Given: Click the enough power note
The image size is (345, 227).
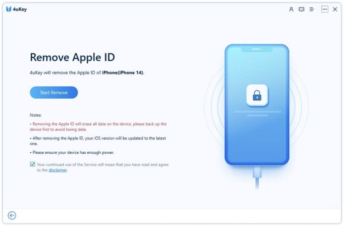Looking at the screenshot, I should (72, 152).
